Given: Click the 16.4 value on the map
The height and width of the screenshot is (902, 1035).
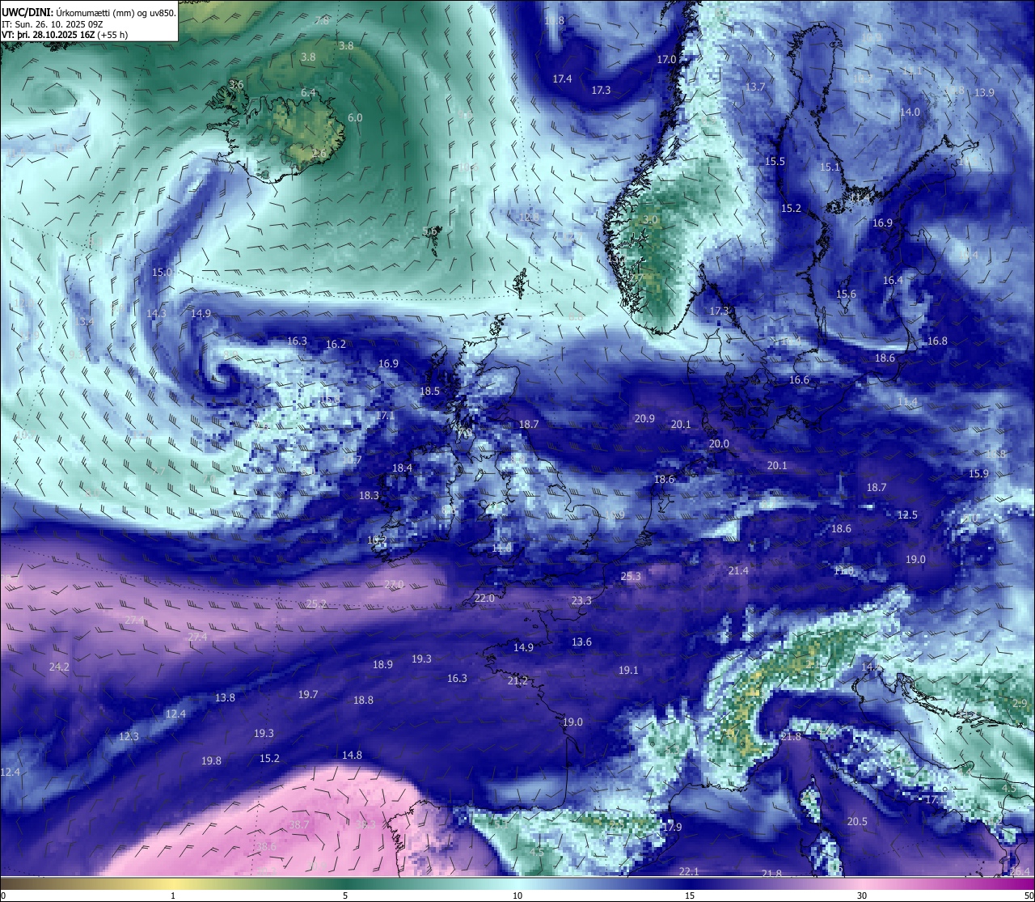Looking at the screenshot, I should point(893,280).
